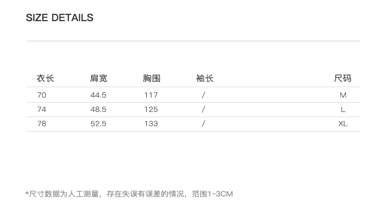The image size is (386, 210).
Task: Click the sleeve length slash in XL row
Action: pyautogui.click(x=204, y=124)
